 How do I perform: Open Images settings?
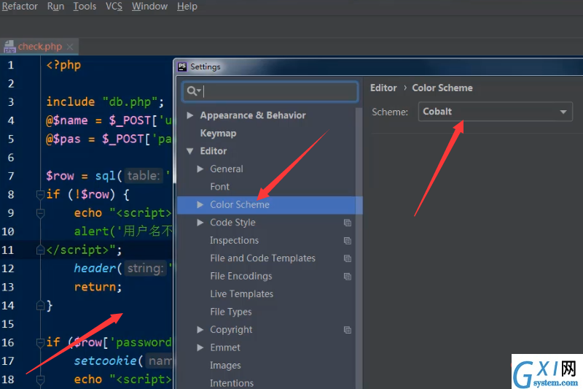coord(225,366)
